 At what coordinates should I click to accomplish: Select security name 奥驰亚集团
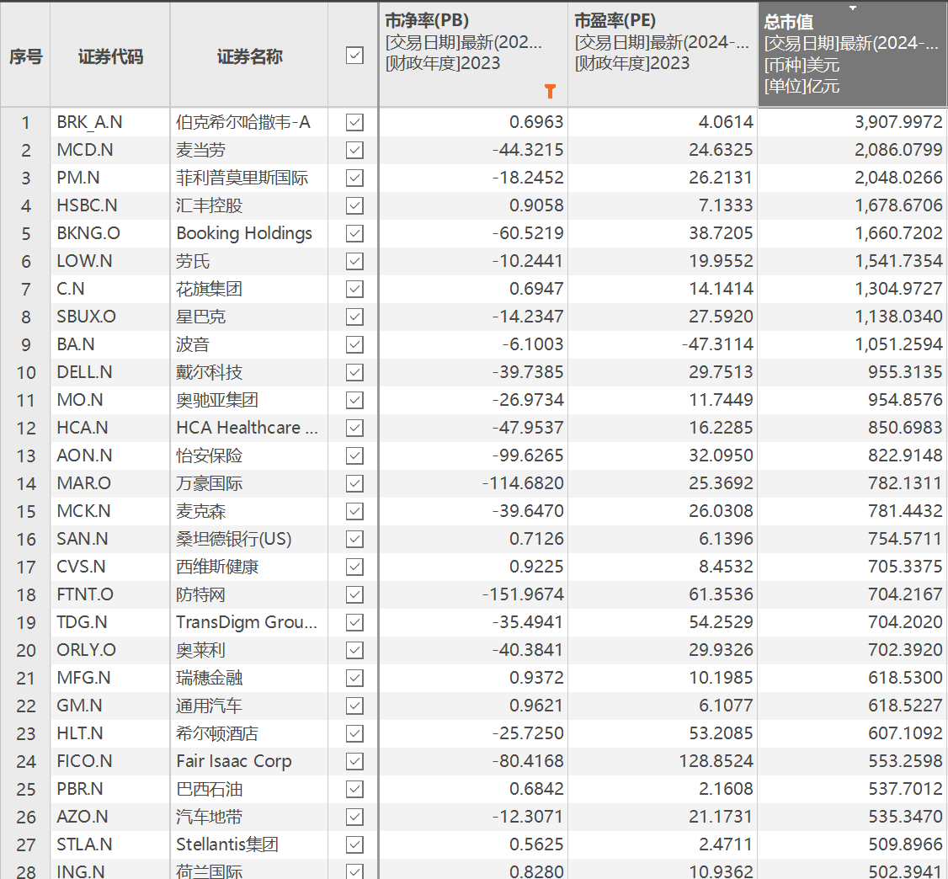217,400
